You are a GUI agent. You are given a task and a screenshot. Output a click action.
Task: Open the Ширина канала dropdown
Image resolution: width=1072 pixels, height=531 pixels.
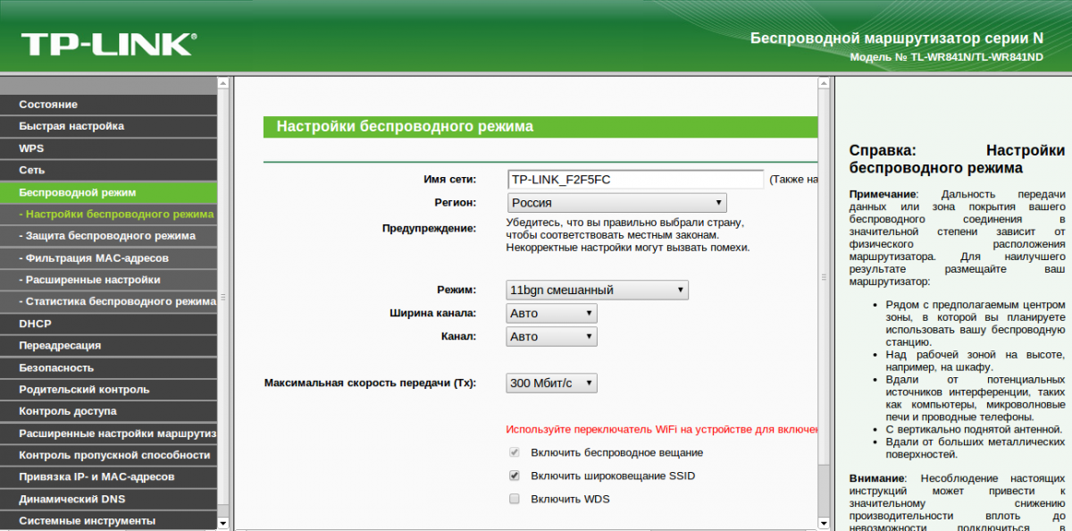[x=551, y=314]
